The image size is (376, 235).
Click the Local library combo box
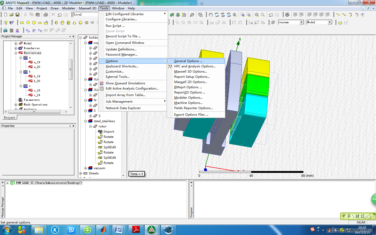point(86,14)
